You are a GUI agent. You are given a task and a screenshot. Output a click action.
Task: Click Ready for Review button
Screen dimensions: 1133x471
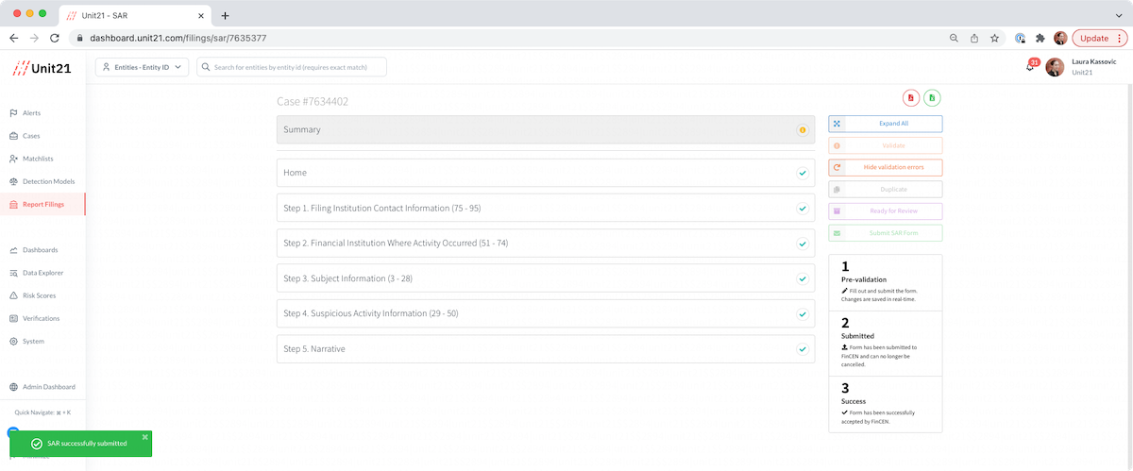885,210
